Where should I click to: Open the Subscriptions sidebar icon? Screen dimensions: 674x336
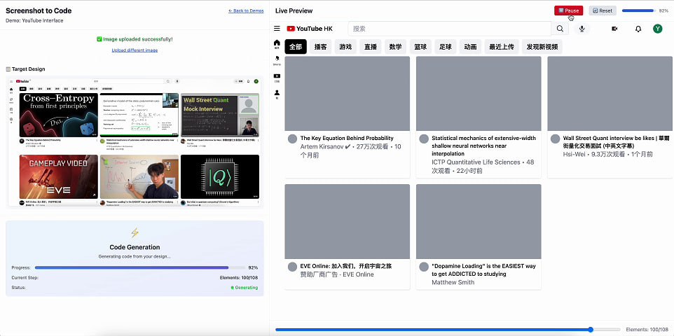coord(277,77)
